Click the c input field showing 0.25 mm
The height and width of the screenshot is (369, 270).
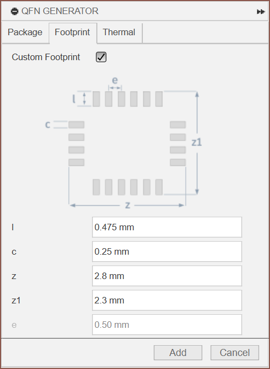(x=167, y=251)
